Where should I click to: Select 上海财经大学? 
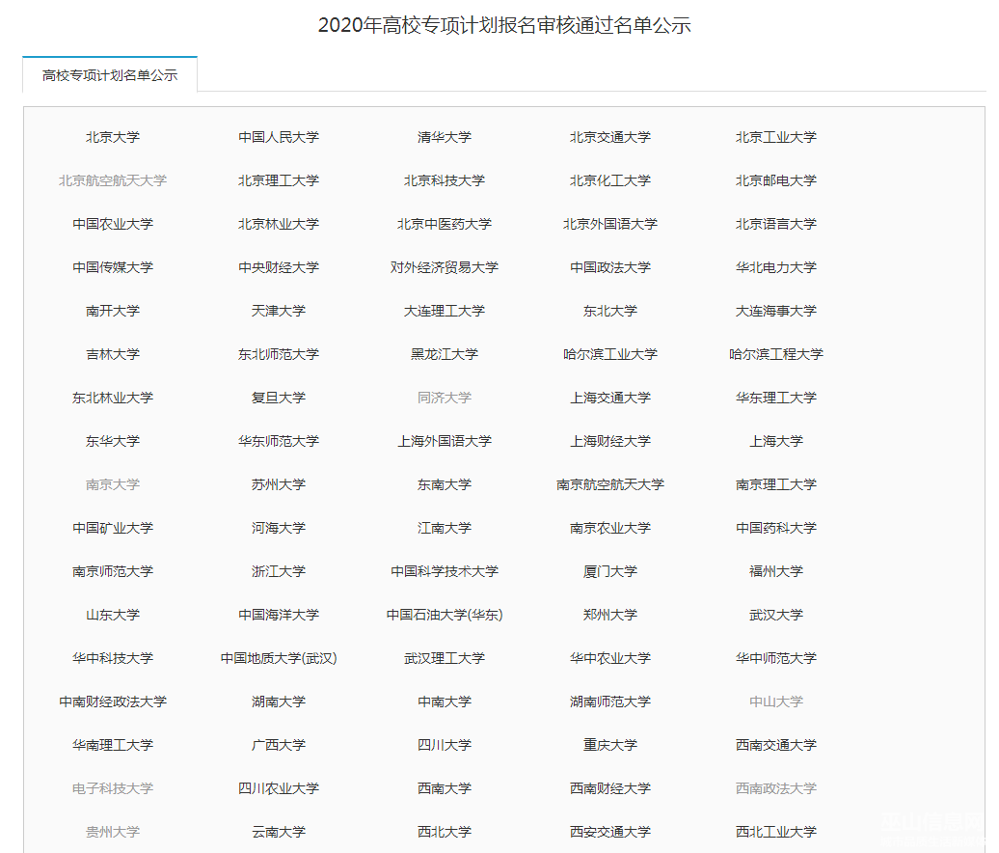pos(609,441)
